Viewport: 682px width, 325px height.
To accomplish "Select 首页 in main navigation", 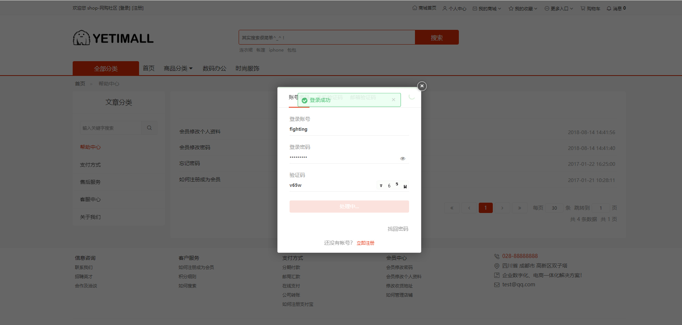I will [x=149, y=69].
